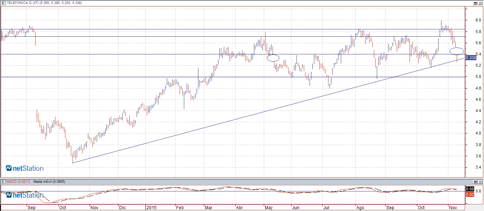Click the Ago month label
This screenshot has height=211, width=484.
pos(360,208)
